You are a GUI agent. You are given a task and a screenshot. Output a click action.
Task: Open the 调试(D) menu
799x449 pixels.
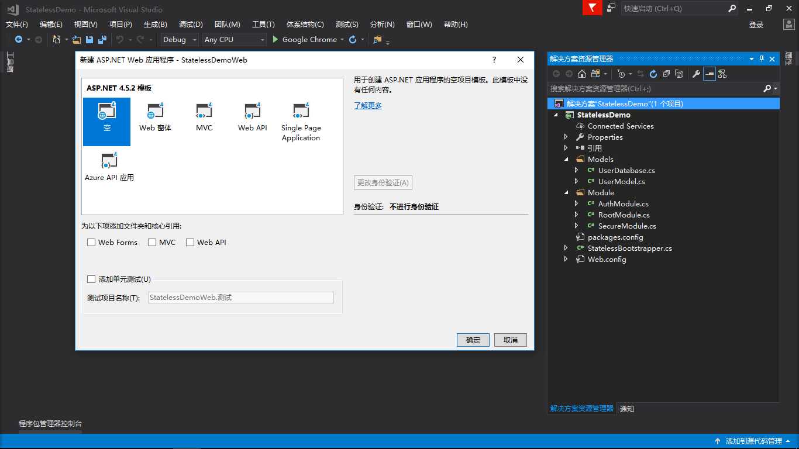[x=191, y=25]
